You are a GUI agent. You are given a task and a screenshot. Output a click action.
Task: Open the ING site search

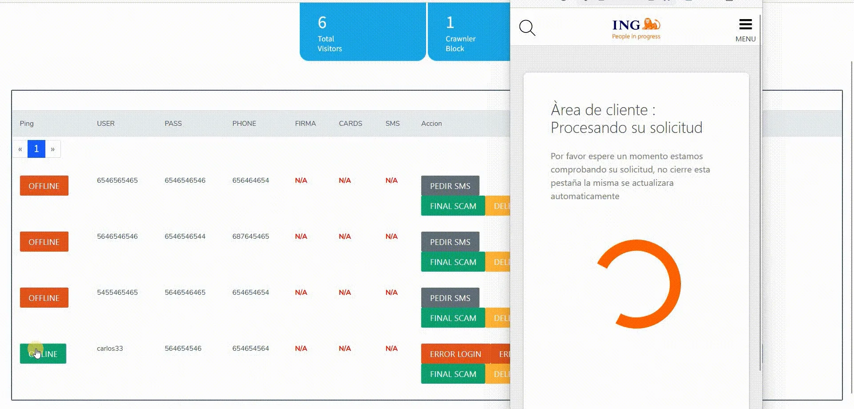[528, 28]
